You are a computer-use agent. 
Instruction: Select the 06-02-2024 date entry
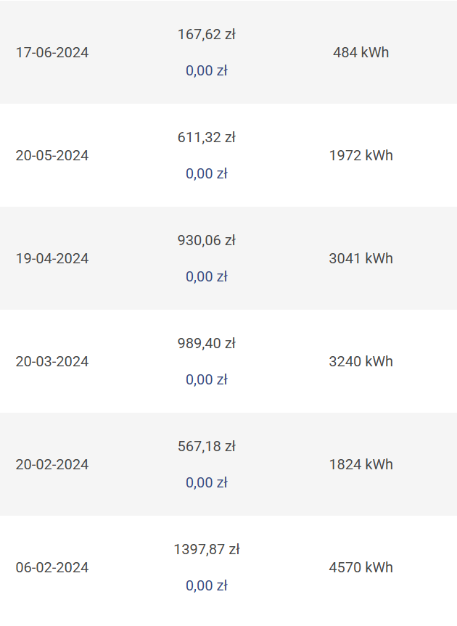point(52,568)
